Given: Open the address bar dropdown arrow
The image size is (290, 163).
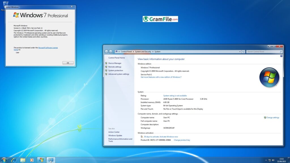Looking at the screenshot, I should pos(239,52).
